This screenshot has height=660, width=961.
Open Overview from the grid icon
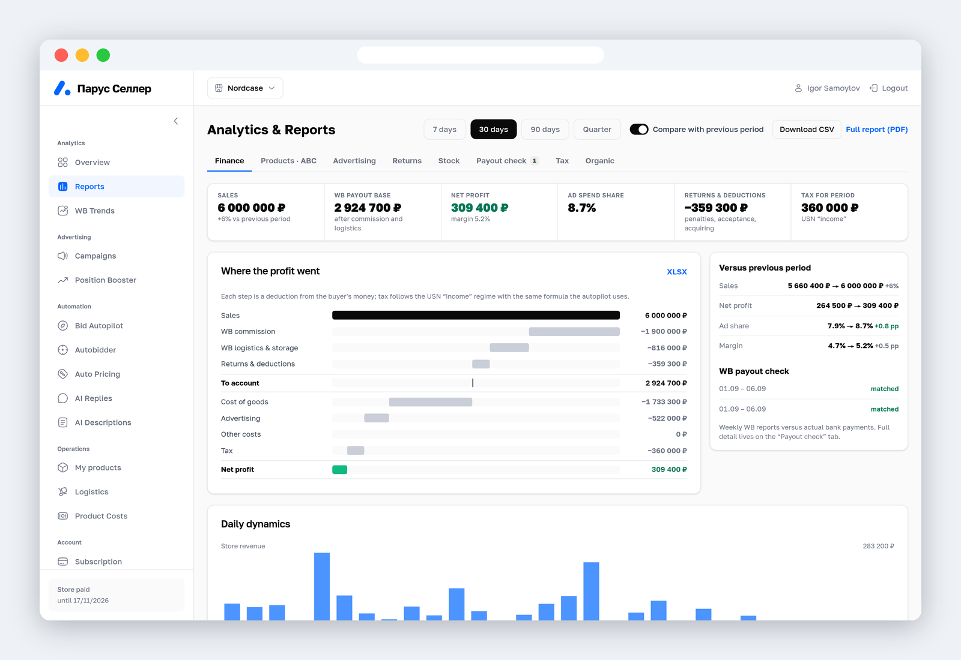coord(62,163)
